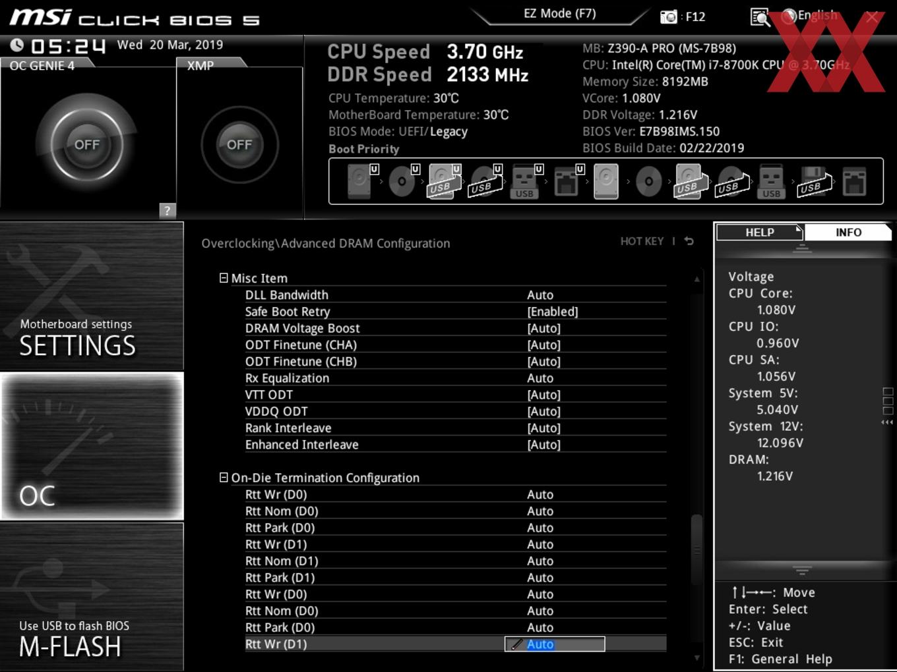Click the settings list scrollbar thumb
The width and height of the screenshot is (897, 672).
click(696, 549)
